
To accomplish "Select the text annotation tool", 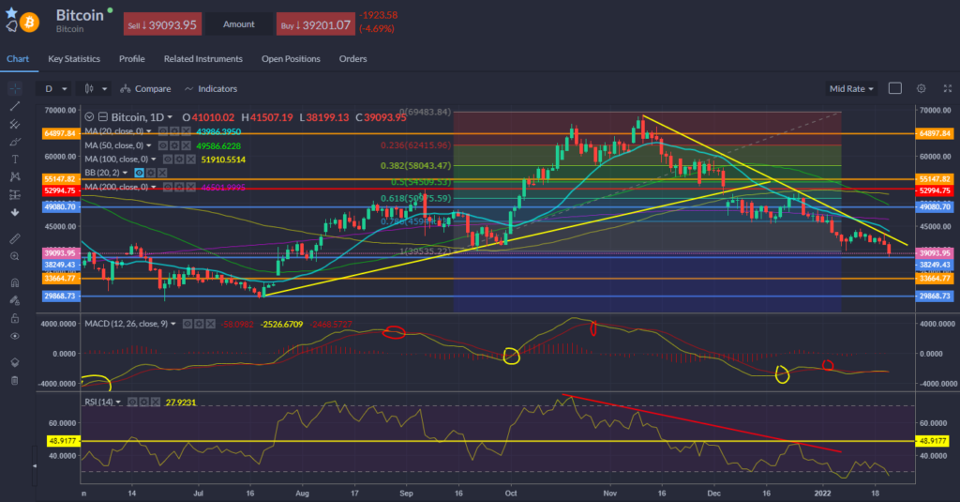I will [14, 159].
